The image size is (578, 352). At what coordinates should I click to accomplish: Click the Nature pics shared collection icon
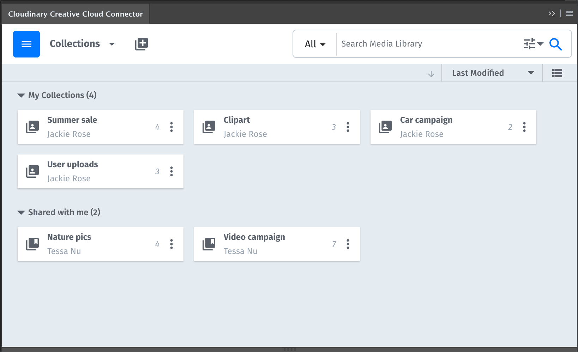coord(32,244)
